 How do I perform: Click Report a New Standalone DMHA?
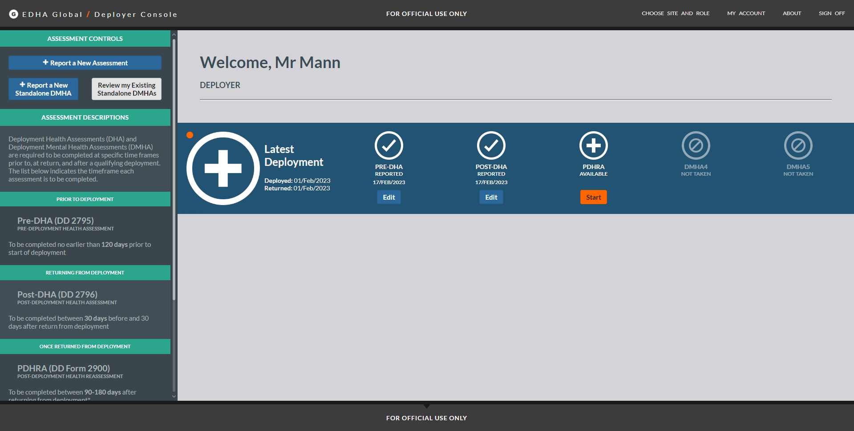pos(43,89)
